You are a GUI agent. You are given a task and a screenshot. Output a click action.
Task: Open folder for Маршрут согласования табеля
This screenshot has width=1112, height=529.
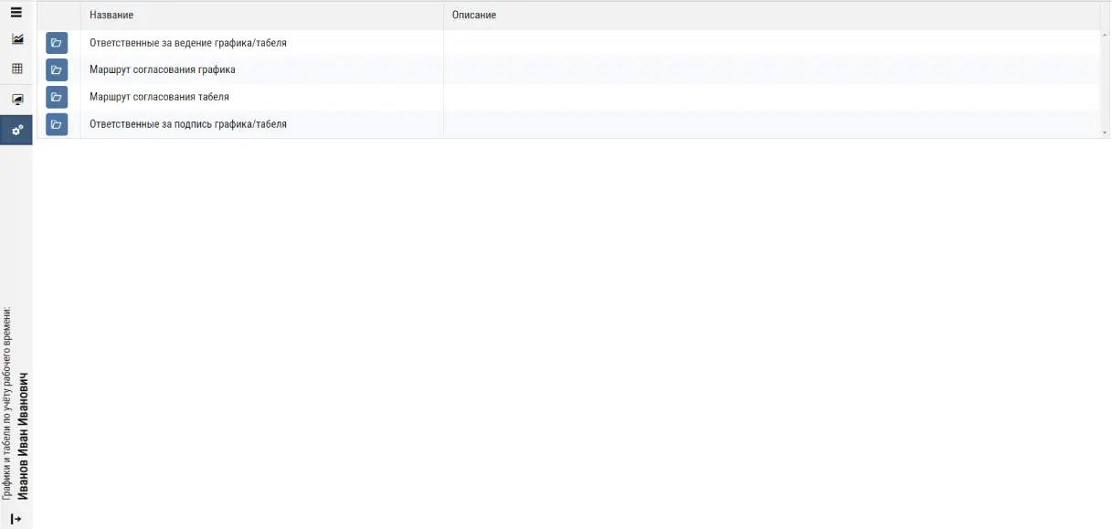tap(57, 97)
